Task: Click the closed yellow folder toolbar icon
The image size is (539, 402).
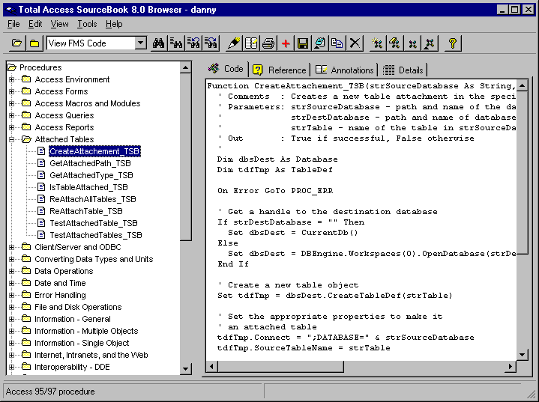Action: tap(34, 43)
